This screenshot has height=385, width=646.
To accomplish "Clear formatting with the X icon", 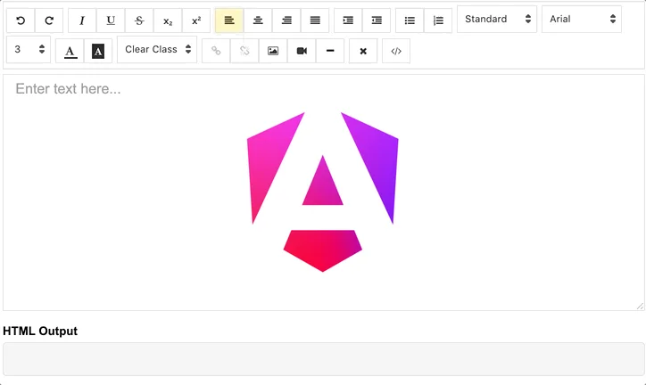I will (x=363, y=51).
